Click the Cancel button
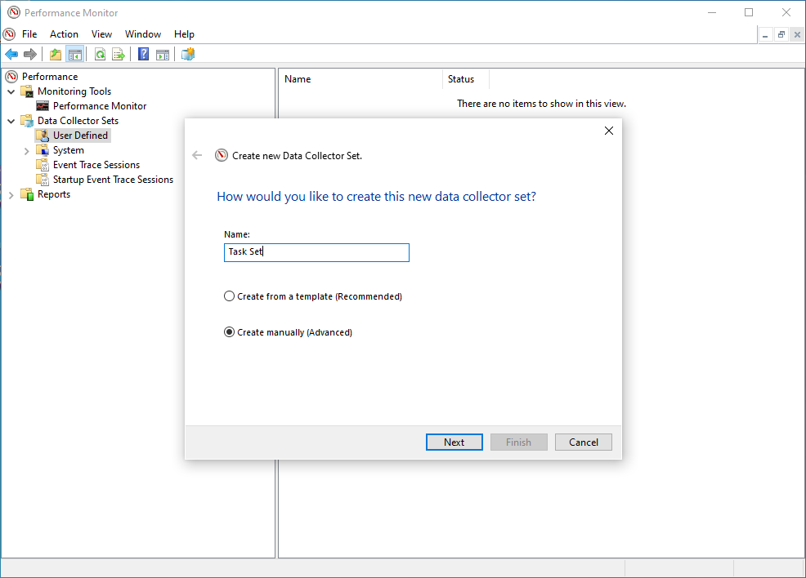 [583, 442]
